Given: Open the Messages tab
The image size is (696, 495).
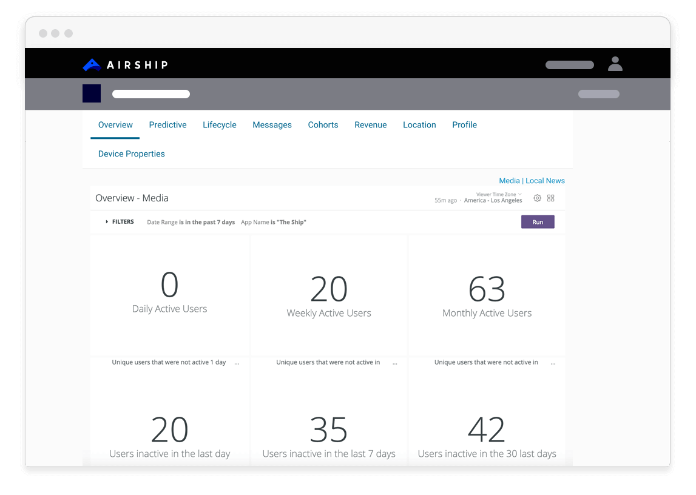Looking at the screenshot, I should pyautogui.click(x=272, y=125).
